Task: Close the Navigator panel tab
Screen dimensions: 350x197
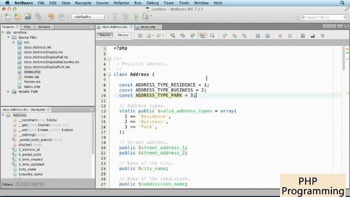Action: click(49, 109)
